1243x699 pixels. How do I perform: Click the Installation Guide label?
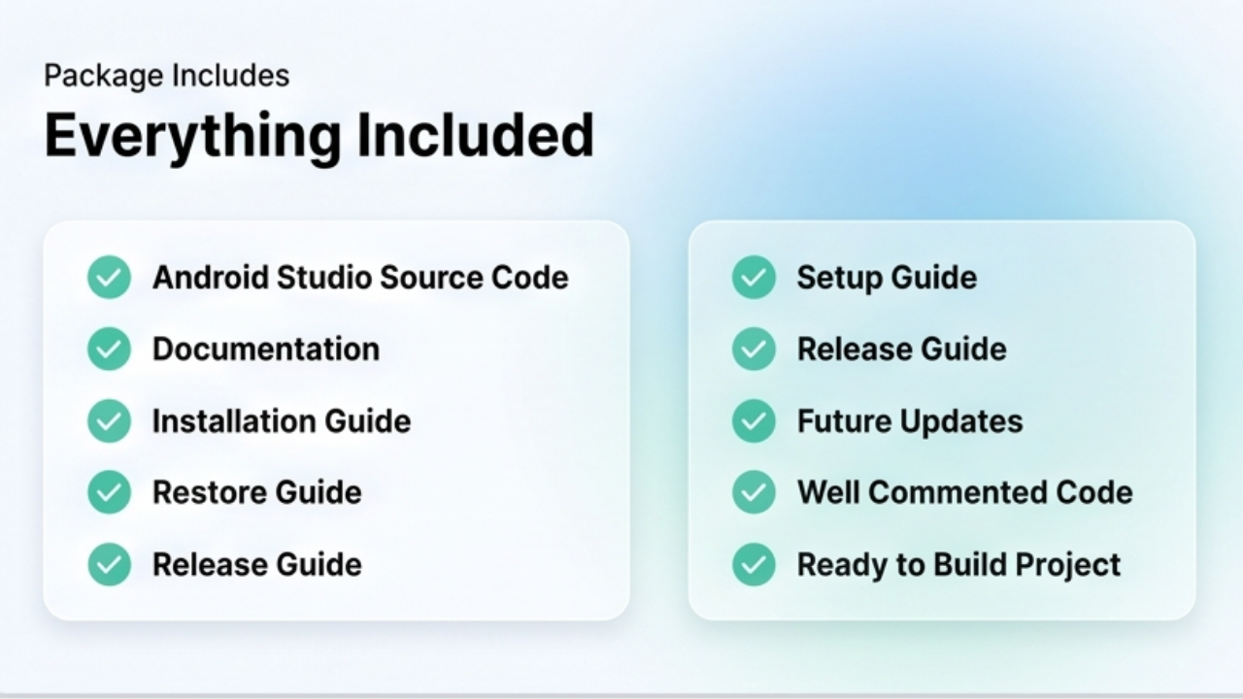coord(282,421)
